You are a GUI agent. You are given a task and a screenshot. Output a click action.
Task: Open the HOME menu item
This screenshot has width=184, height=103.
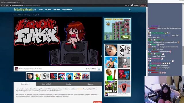pos(41,9)
